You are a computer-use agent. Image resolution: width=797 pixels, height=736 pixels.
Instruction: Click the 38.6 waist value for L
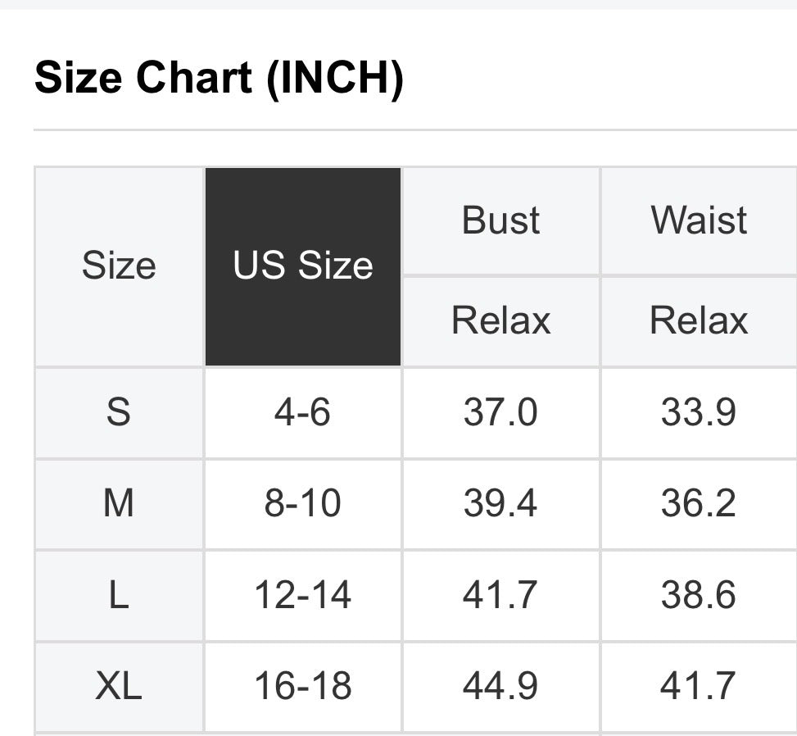[699, 595]
